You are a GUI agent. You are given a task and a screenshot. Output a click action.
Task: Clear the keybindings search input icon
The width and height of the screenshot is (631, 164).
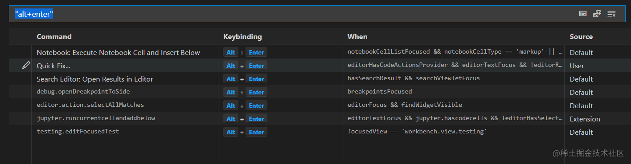coord(611,14)
